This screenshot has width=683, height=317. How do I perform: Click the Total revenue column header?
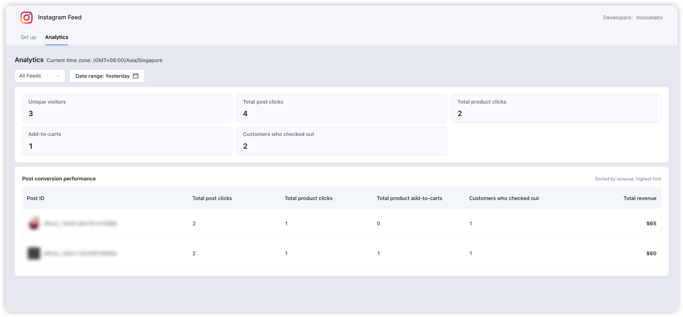pos(640,198)
